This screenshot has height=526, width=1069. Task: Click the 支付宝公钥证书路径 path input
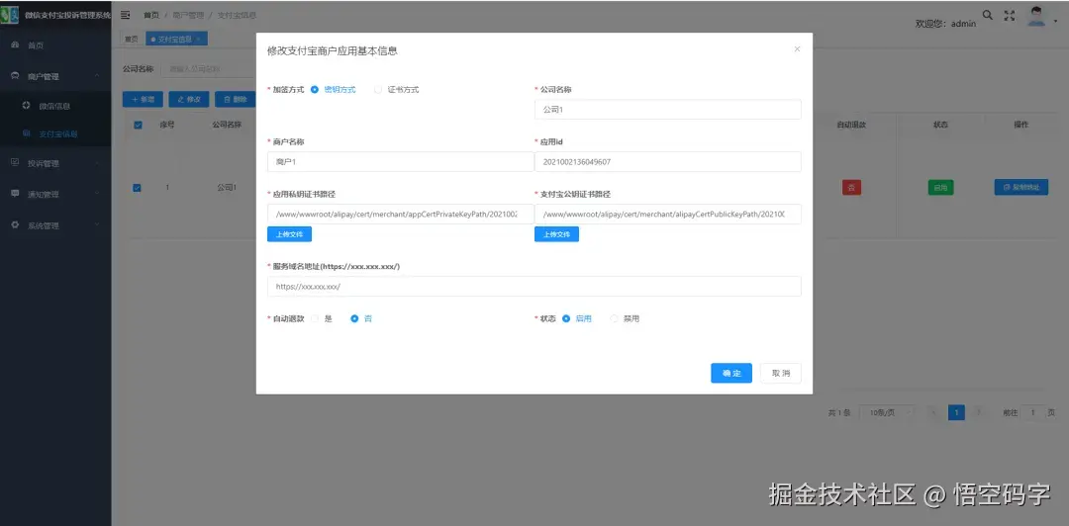pos(667,214)
